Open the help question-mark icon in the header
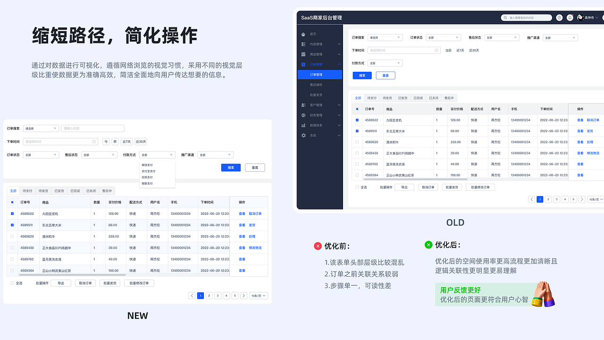Screen dimensions: 604x340 pos(559,17)
